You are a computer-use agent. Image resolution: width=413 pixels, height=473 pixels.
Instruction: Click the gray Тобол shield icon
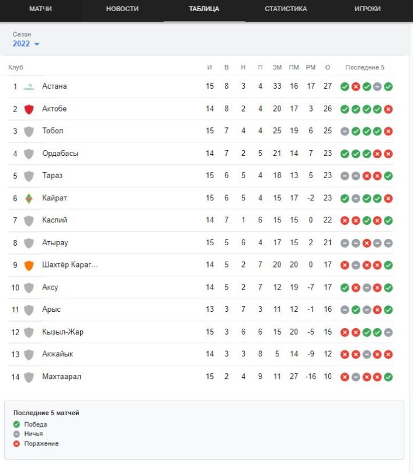tap(29, 131)
